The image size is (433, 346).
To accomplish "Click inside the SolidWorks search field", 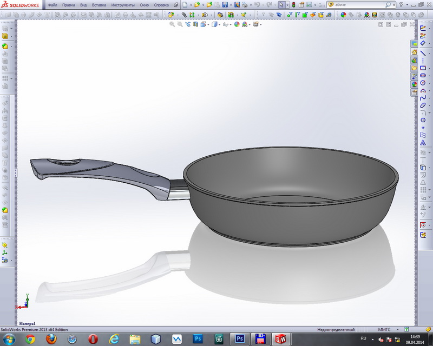I will tap(359, 5).
